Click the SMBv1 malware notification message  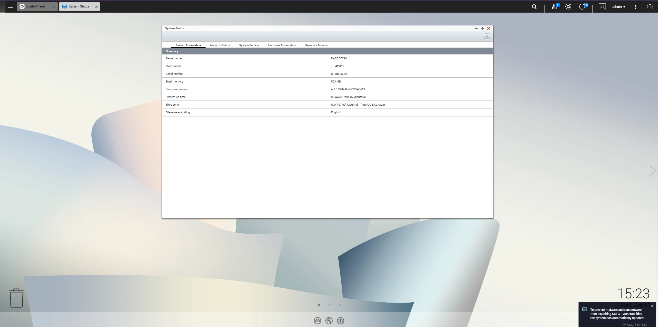coord(618,314)
